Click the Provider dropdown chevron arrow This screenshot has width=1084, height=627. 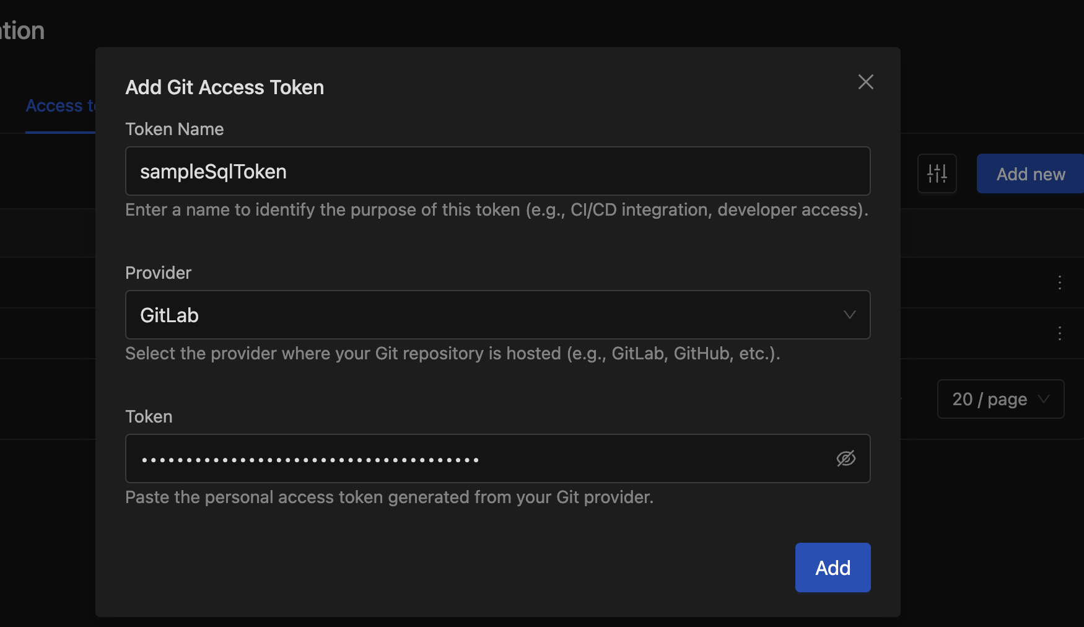point(849,315)
